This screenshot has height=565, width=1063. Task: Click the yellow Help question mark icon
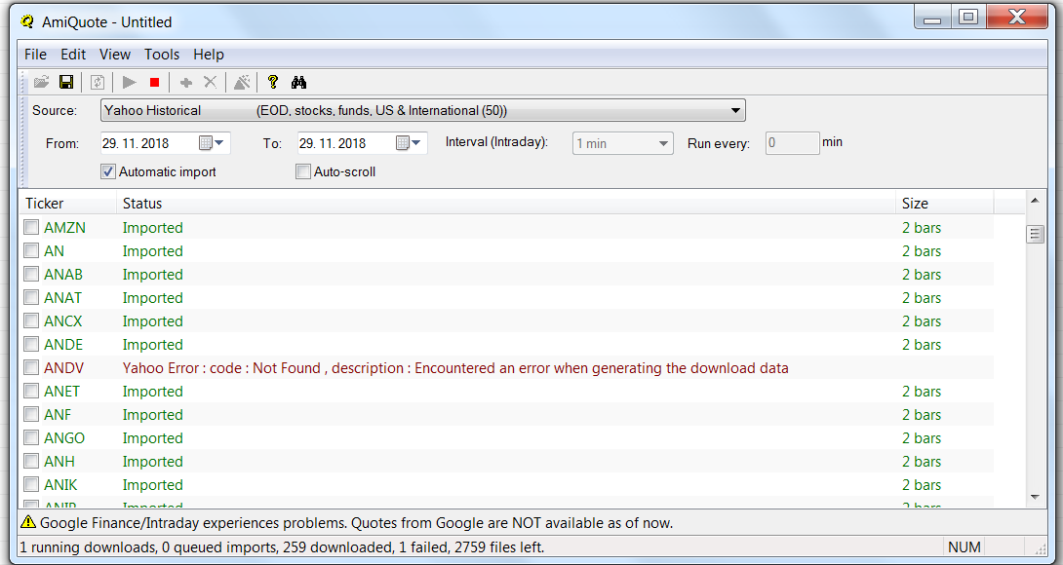[273, 83]
